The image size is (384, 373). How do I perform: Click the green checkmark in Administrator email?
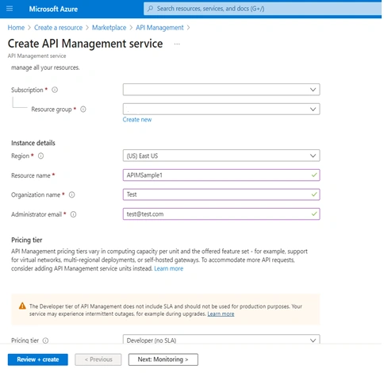coord(314,213)
